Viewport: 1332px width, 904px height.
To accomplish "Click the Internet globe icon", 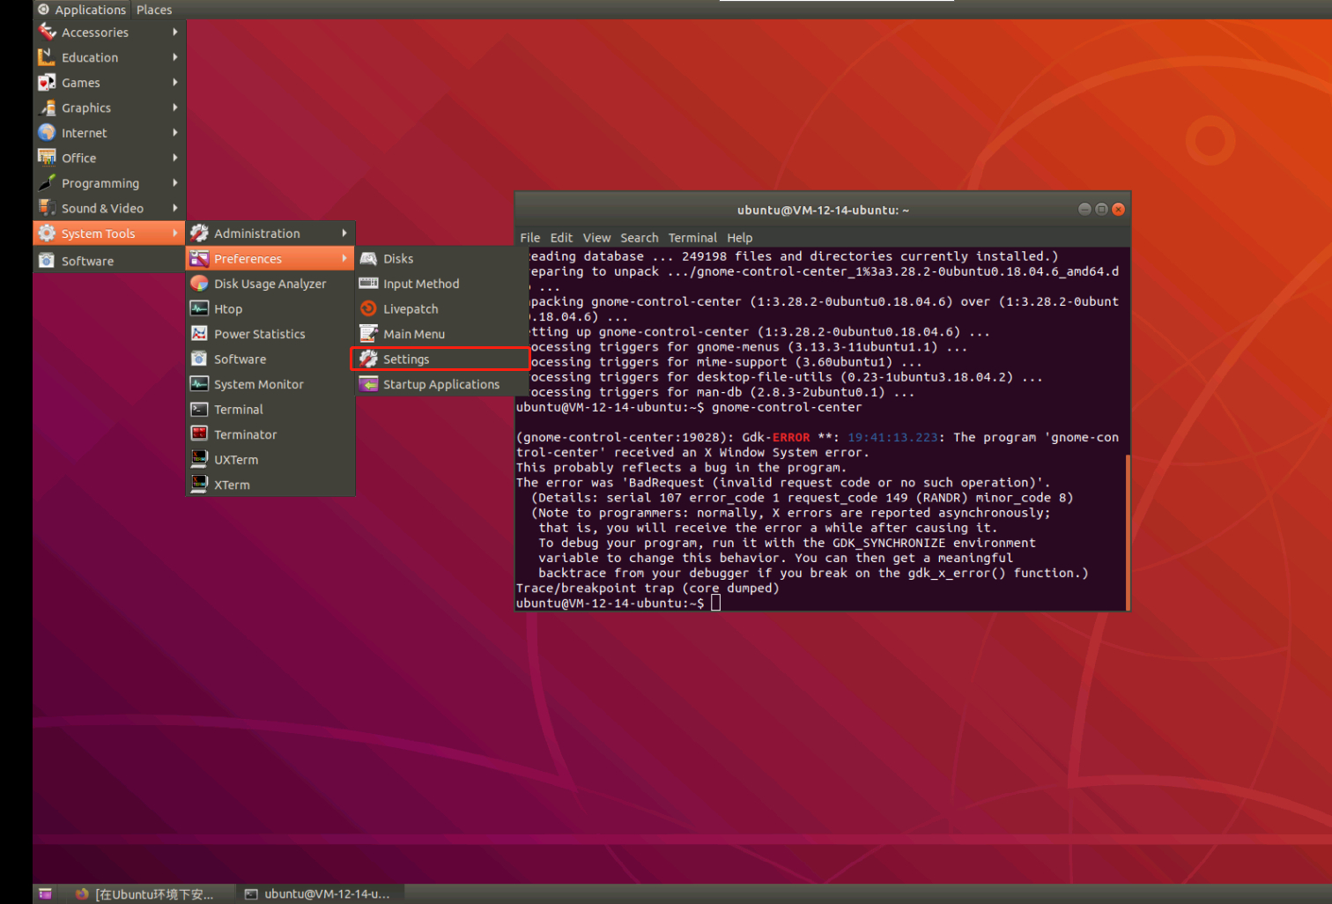I will (x=47, y=132).
